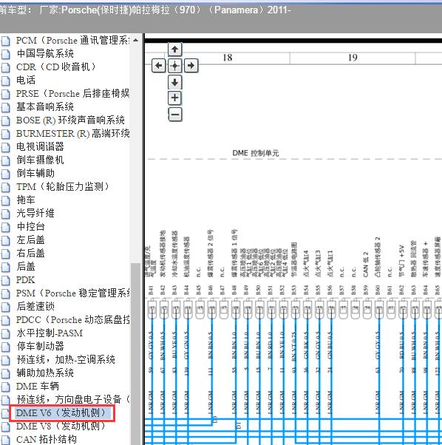
Task: Open CAN 拓扑结构 entry
Action: coord(47,439)
